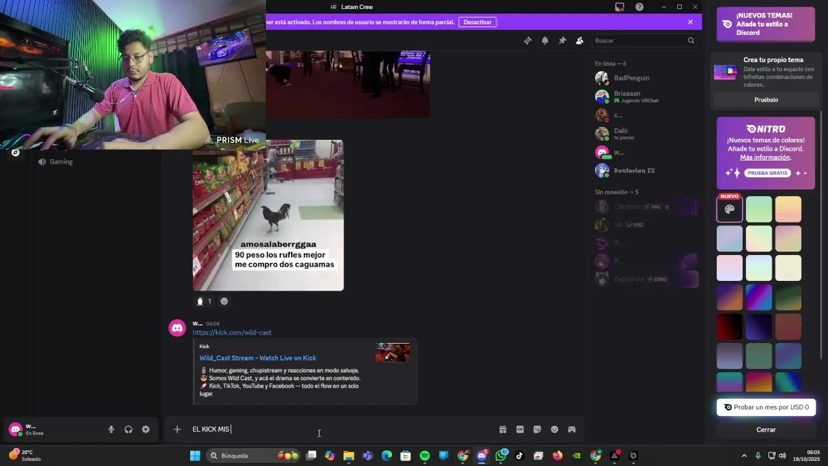
Task: Open Microsoft Edge from the taskbar
Action: 387,456
